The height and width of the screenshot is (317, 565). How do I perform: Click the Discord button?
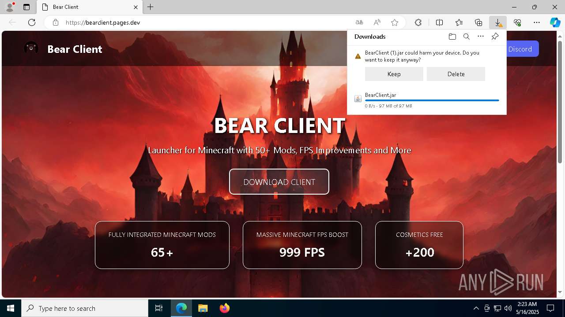(x=520, y=49)
